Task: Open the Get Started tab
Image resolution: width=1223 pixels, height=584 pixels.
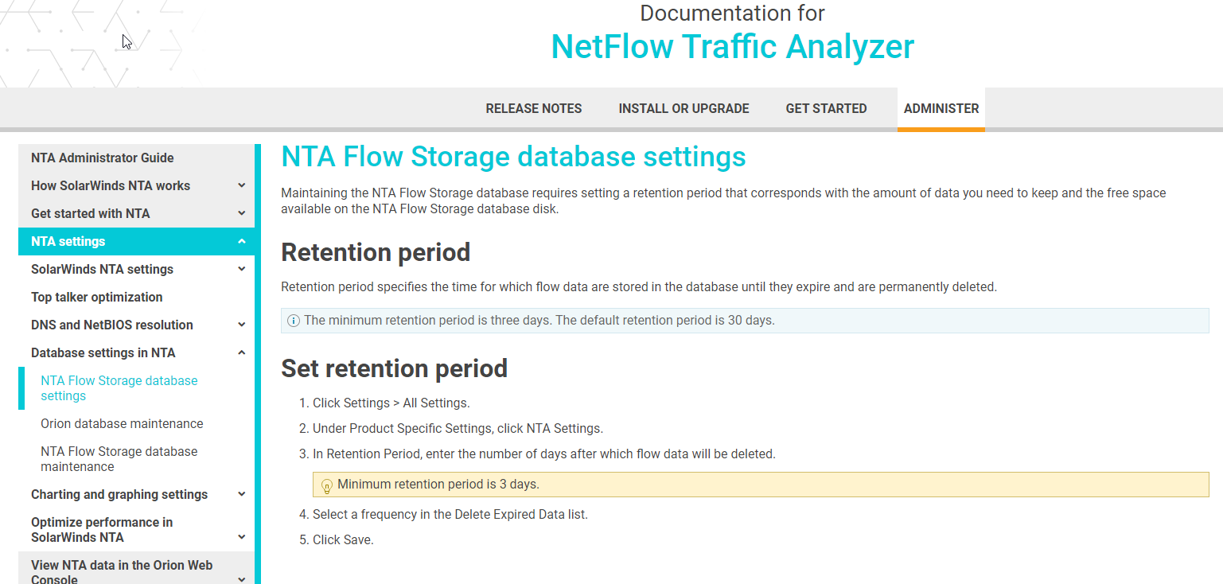Action: point(826,108)
